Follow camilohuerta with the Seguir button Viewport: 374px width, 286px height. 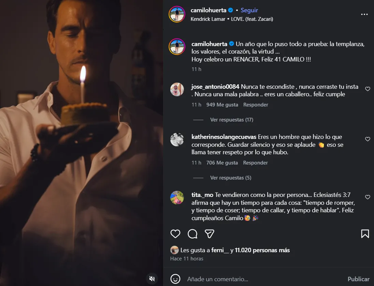[x=249, y=10]
